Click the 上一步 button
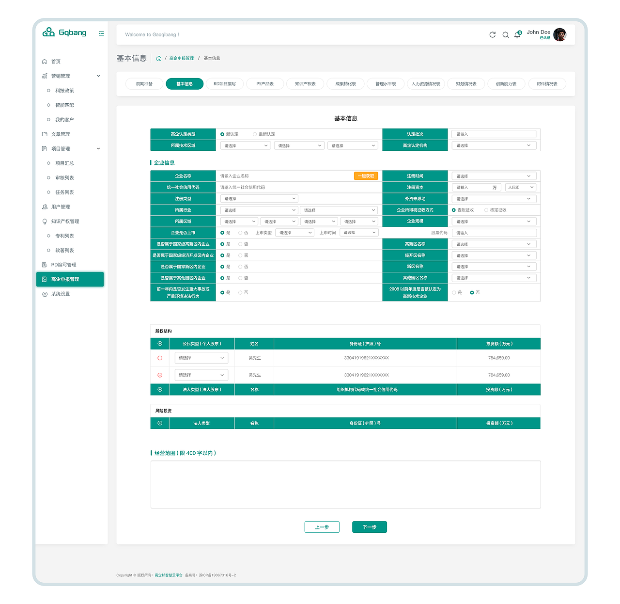This screenshot has width=620, height=604. coord(322,527)
